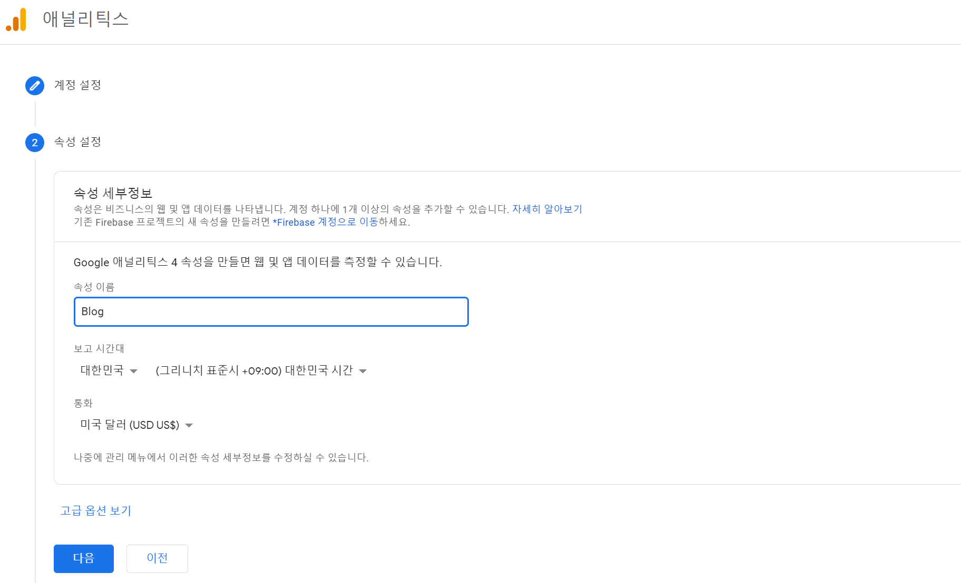Click the 속성 세부정보 heading
The height and width of the screenshot is (583, 961).
point(113,193)
